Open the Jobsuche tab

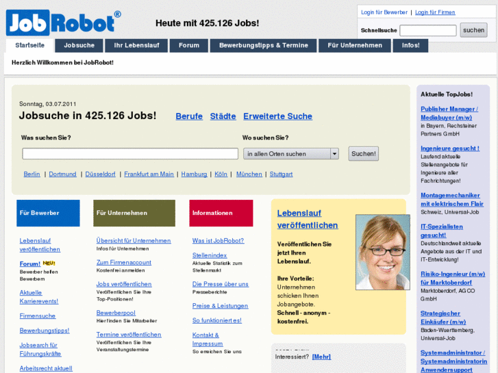79,45
